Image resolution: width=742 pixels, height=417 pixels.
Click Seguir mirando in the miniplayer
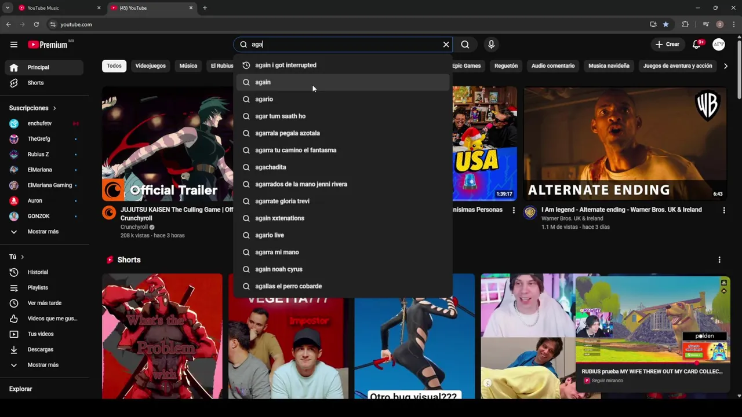pos(608,381)
